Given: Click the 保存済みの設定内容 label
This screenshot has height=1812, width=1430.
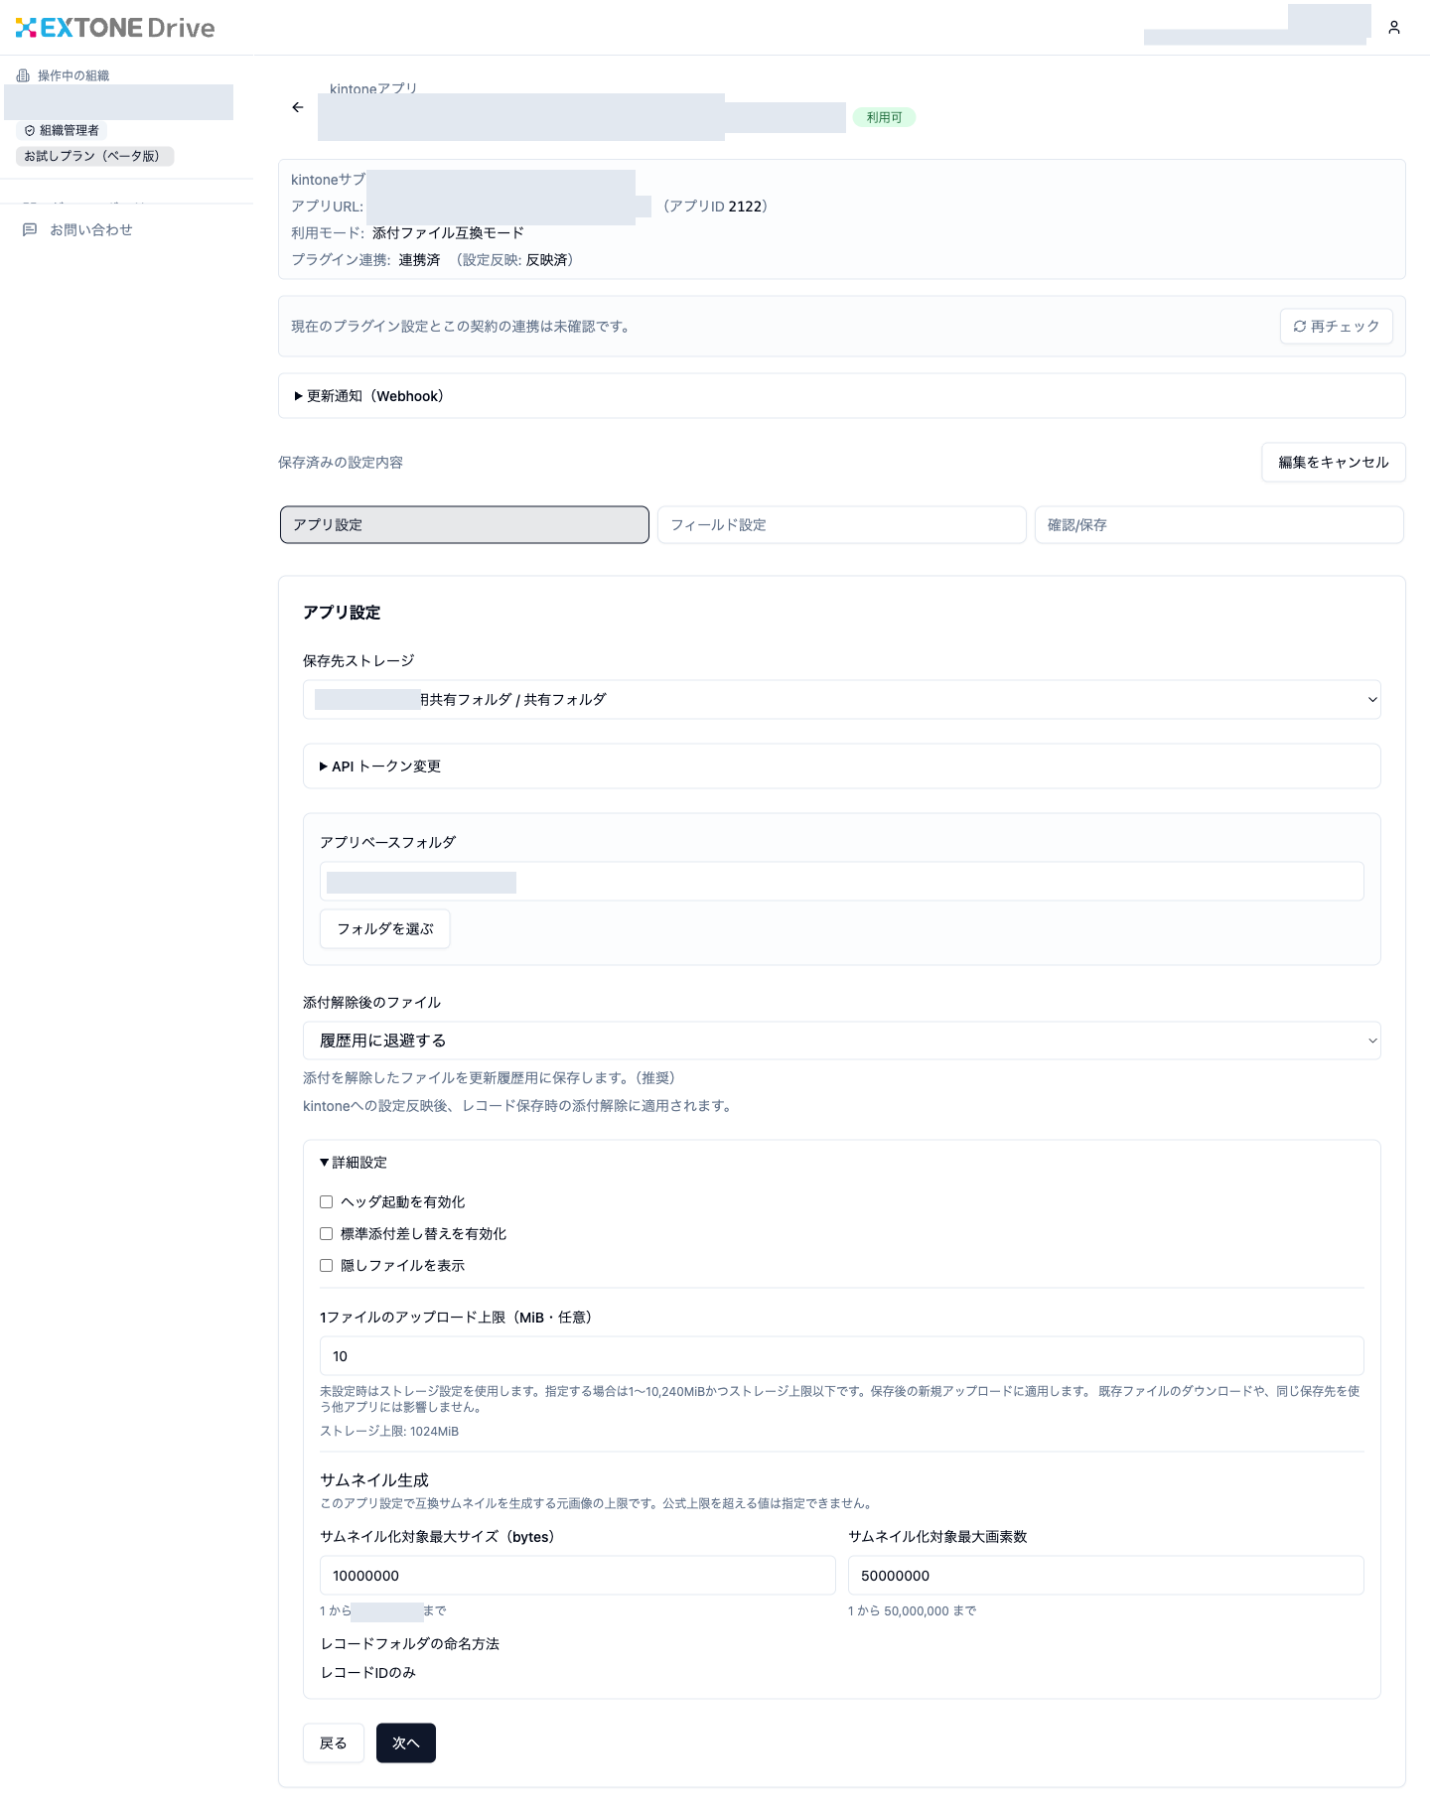Looking at the screenshot, I should (341, 463).
